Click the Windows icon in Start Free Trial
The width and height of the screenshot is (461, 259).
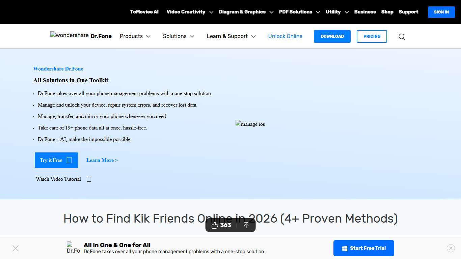point(345,248)
